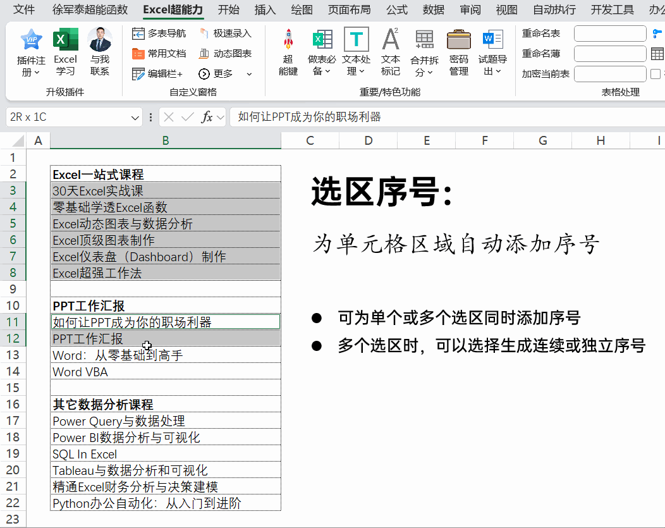The height and width of the screenshot is (528, 665).
Task: Click the 文本标记 icon
Action: [390, 39]
